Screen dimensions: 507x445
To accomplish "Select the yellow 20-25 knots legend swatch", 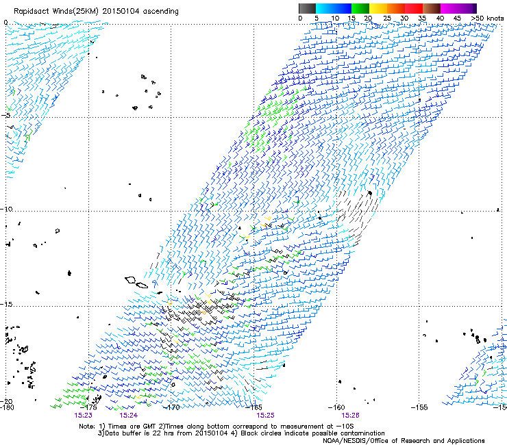I will tap(378, 8).
